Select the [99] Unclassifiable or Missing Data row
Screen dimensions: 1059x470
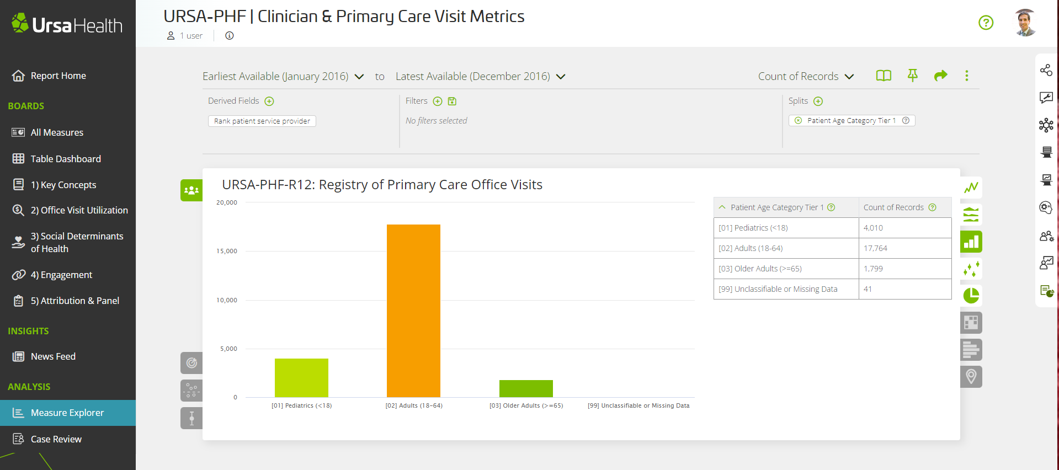(832, 289)
